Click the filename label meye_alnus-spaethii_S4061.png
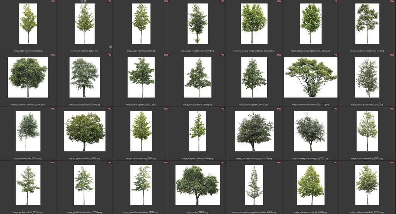Screen dimensions: 396x214 coord(254,104)
